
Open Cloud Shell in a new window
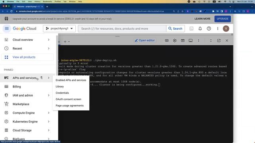(x=219, y=41)
